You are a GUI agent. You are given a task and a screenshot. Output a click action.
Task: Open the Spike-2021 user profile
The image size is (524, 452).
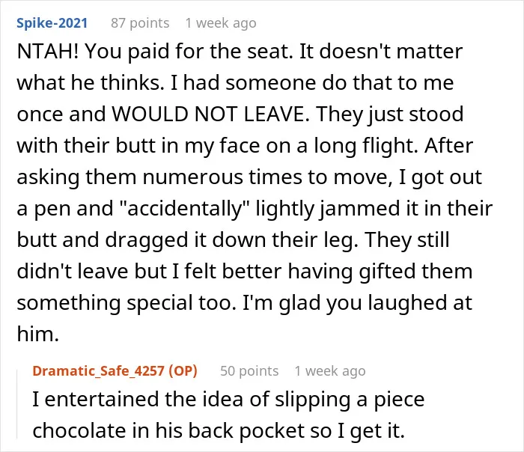click(x=52, y=23)
